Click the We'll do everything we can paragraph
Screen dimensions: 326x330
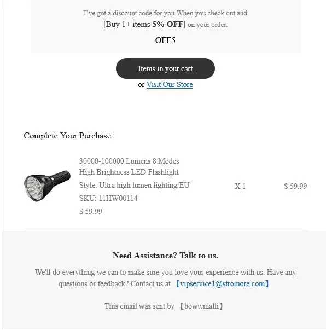tap(165, 278)
